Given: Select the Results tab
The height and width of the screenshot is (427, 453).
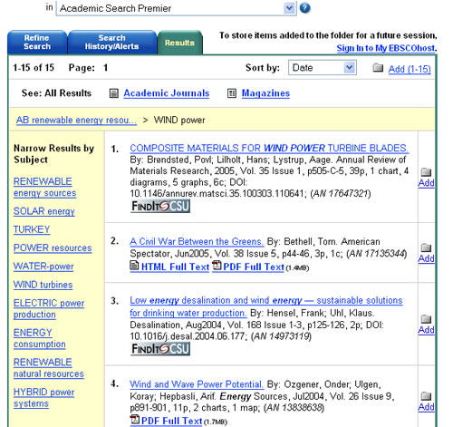Looking at the screenshot, I should point(179,43).
